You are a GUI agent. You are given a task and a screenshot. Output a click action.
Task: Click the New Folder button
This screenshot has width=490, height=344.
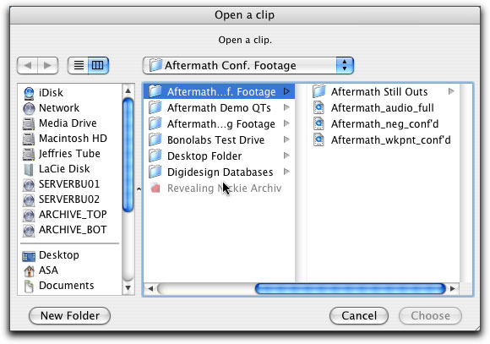pyautogui.click(x=69, y=315)
